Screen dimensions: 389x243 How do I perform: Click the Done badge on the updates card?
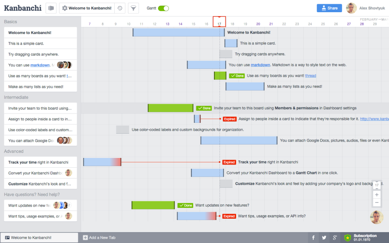185,205
